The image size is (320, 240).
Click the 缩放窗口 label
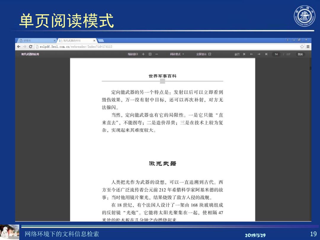click(133, 54)
